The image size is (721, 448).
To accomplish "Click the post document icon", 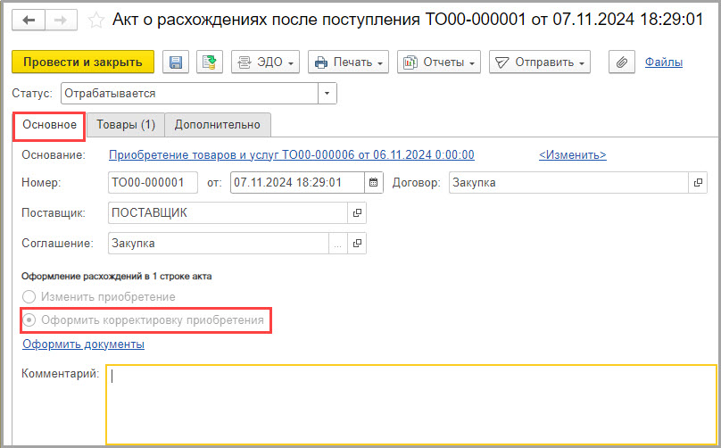I will [210, 62].
